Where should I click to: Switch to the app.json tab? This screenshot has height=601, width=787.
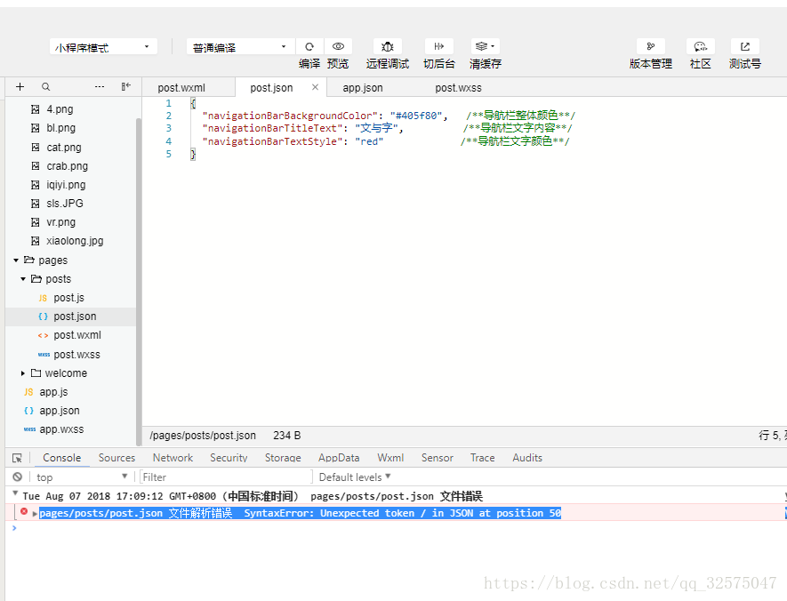[x=364, y=86]
